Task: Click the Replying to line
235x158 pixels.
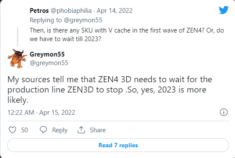Action: click(x=66, y=20)
